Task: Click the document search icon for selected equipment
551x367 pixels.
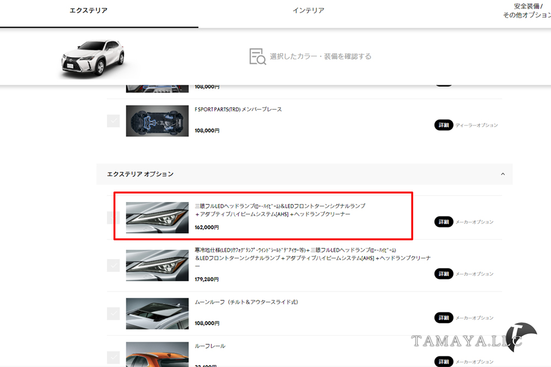Action: 257,57
